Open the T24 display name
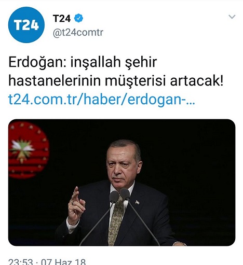The width and height of the screenshot is (243, 265). 62,18
